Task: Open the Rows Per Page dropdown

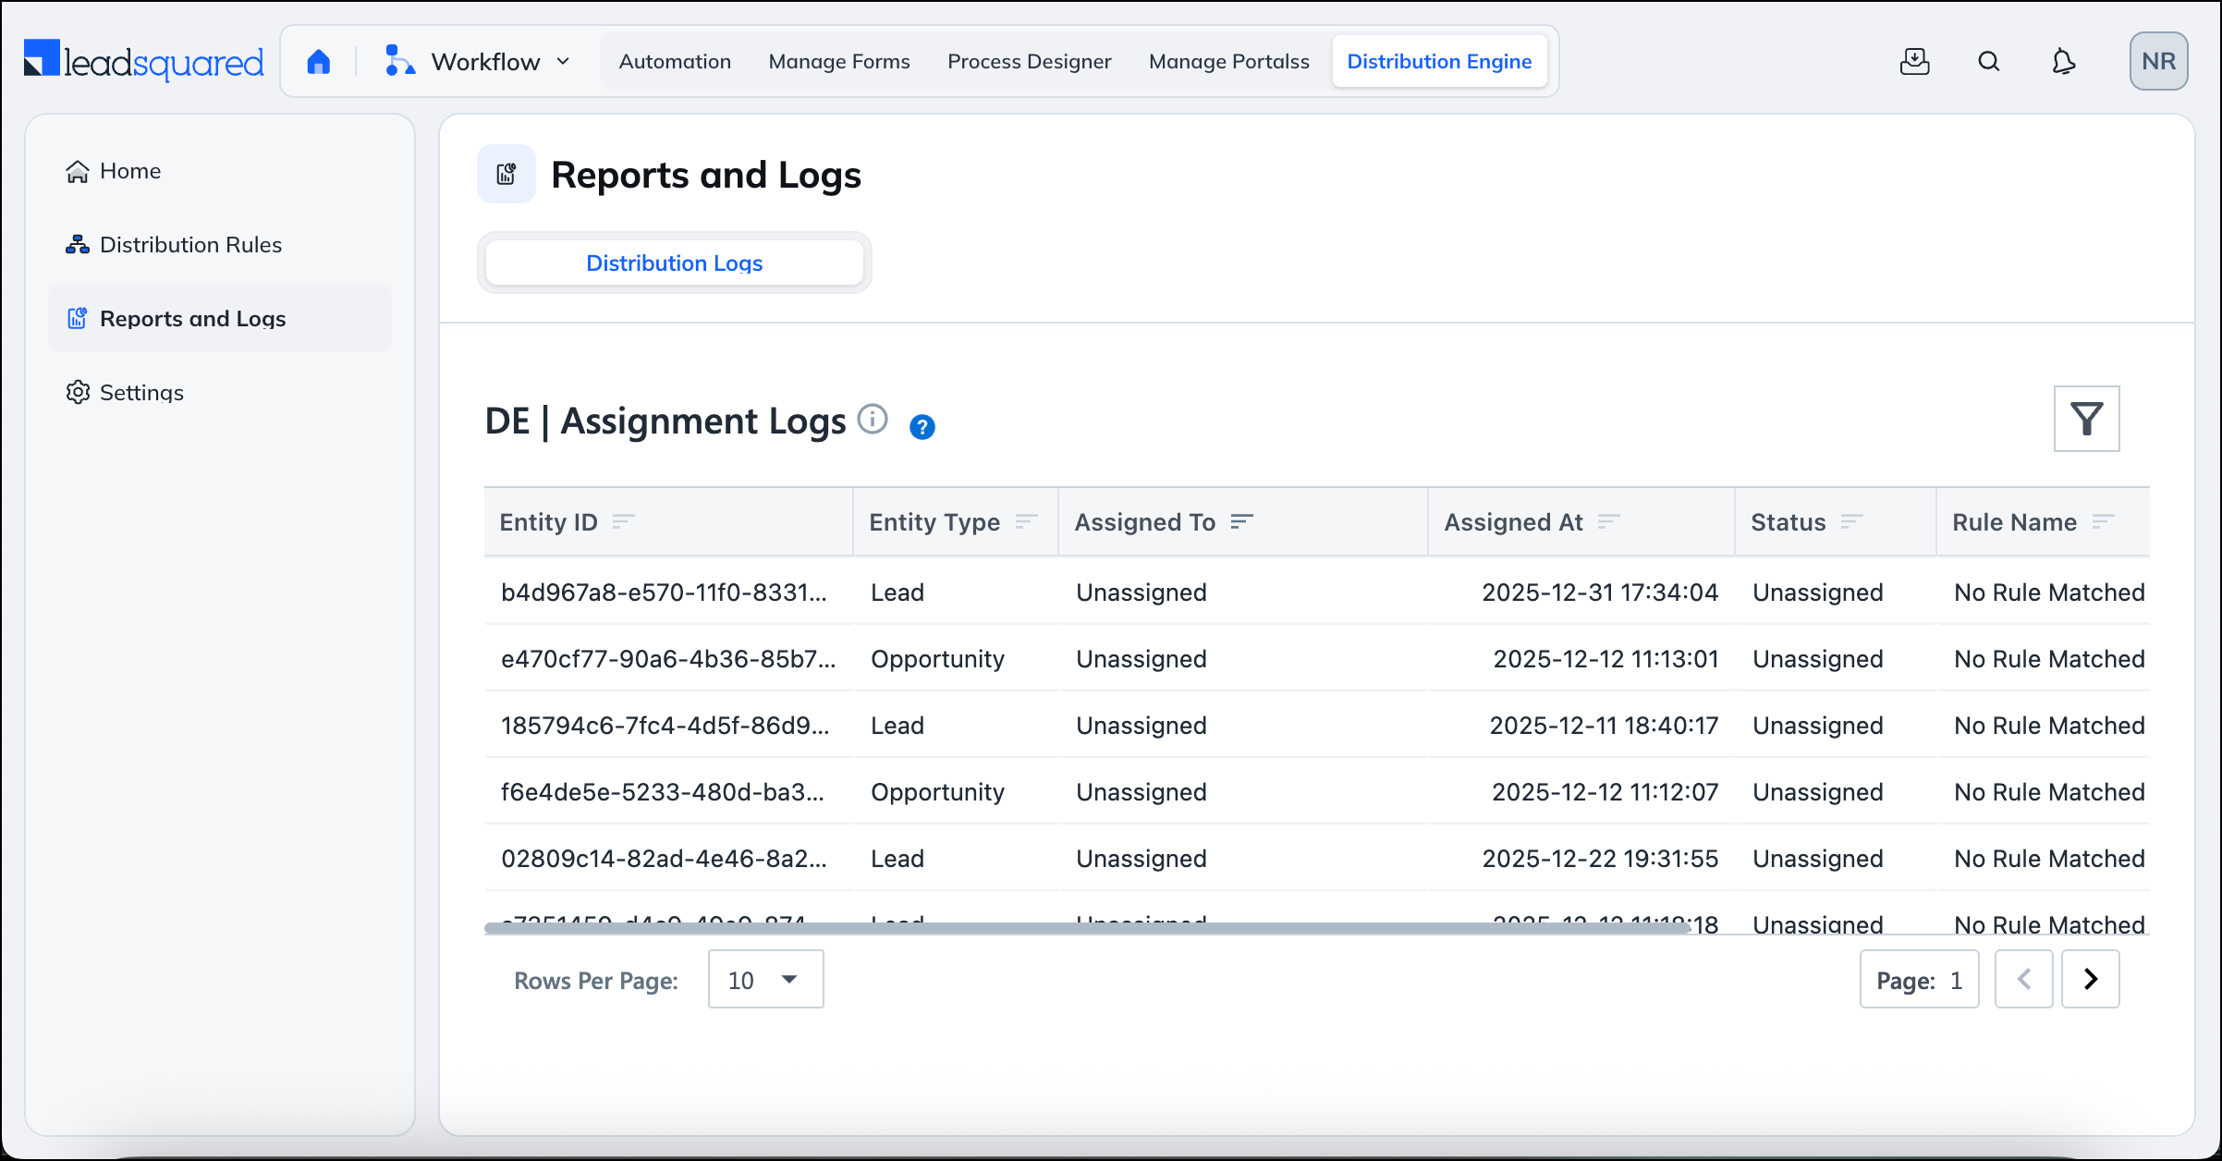Action: click(764, 979)
